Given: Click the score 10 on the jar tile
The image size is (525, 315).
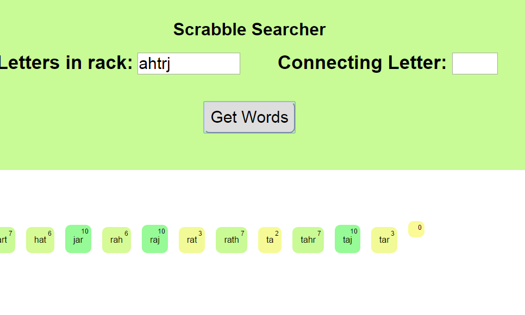Looking at the screenshot, I should point(85,231).
